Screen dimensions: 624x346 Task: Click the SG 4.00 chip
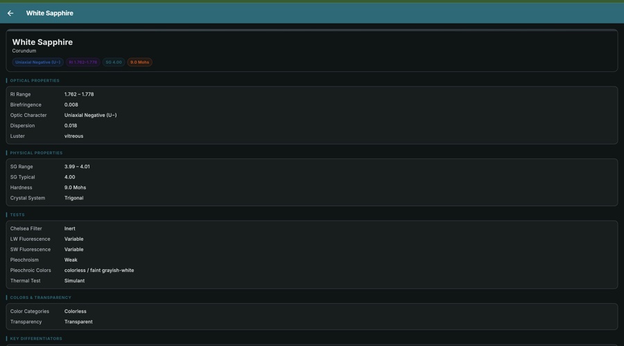point(114,62)
